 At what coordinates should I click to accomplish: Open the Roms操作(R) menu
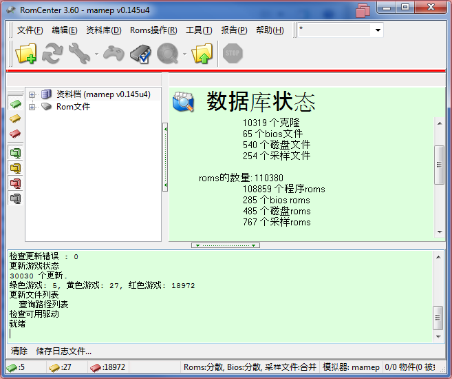153,30
